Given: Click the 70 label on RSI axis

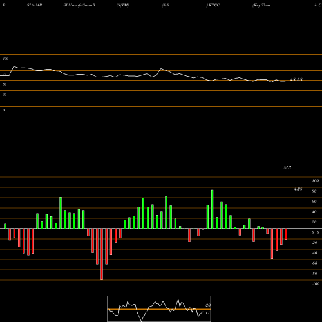Looking at the screenshot, I should tap(5, 74).
